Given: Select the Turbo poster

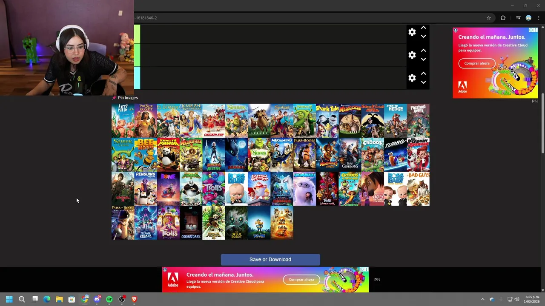Looking at the screenshot, I should pyautogui.click(x=395, y=155).
